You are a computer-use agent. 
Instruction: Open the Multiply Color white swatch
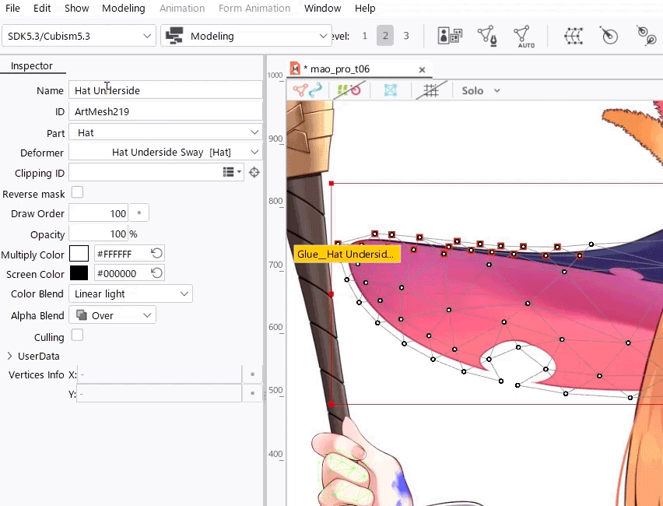[x=79, y=254]
